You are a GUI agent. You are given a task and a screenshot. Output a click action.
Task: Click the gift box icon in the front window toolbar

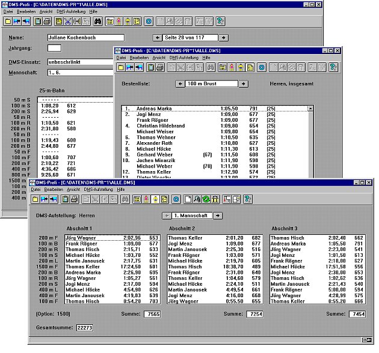coord(215,199)
